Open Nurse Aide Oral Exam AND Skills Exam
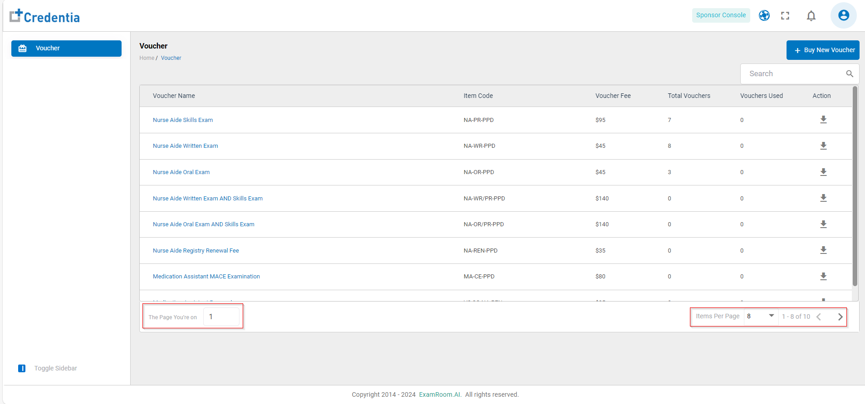This screenshot has height=404, width=865. 204,224
